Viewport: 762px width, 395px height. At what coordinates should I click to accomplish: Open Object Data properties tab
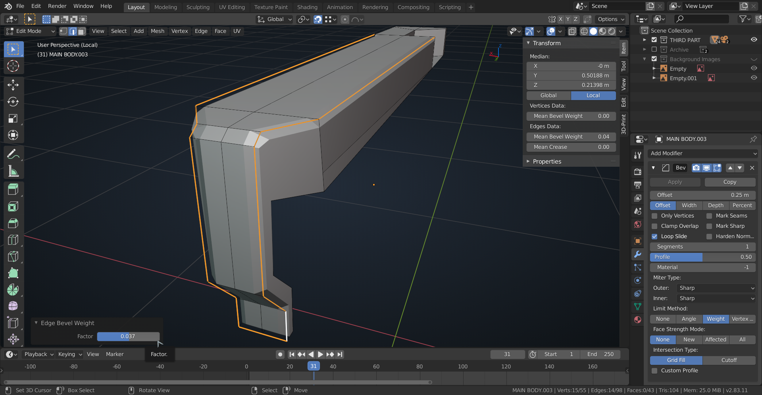[x=638, y=307]
